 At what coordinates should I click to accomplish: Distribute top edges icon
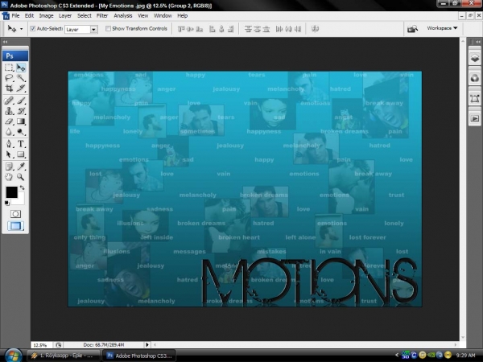pos(248,29)
